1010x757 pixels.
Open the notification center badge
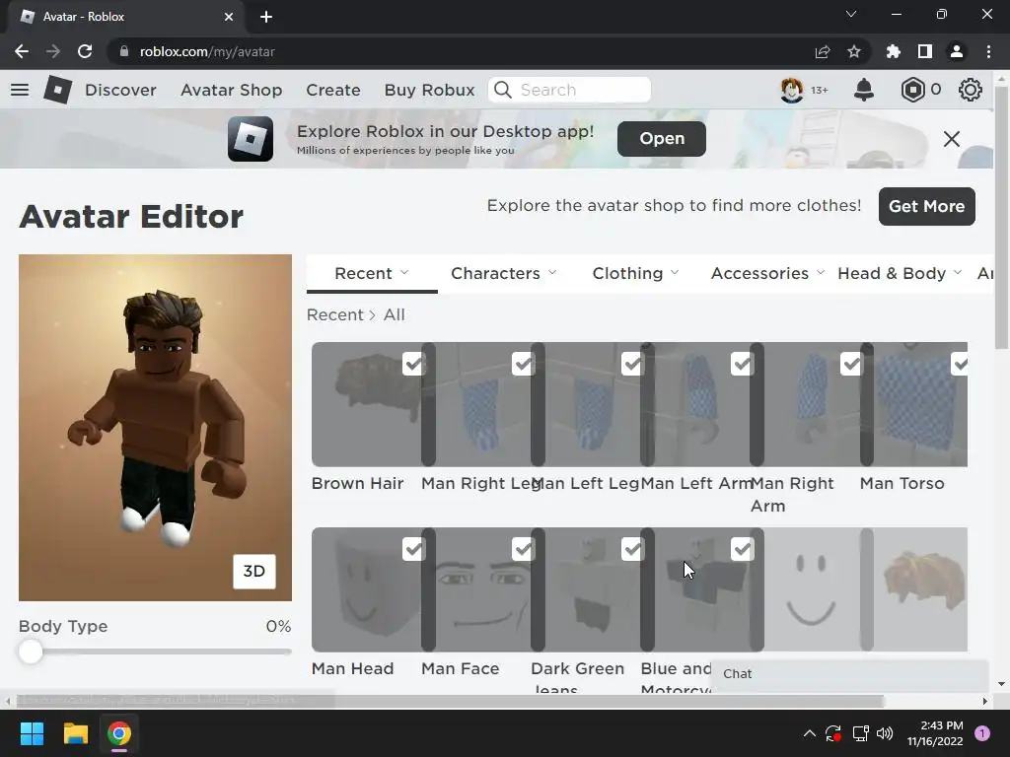(982, 733)
